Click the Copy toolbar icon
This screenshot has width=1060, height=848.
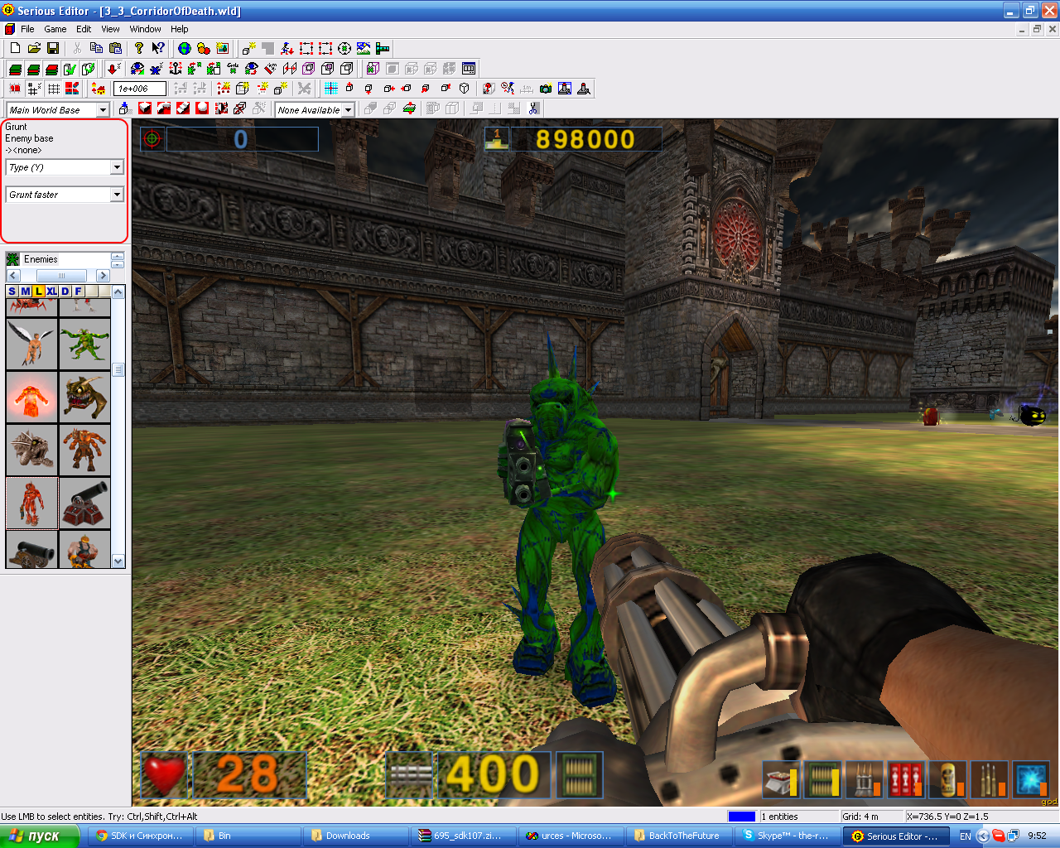96,48
